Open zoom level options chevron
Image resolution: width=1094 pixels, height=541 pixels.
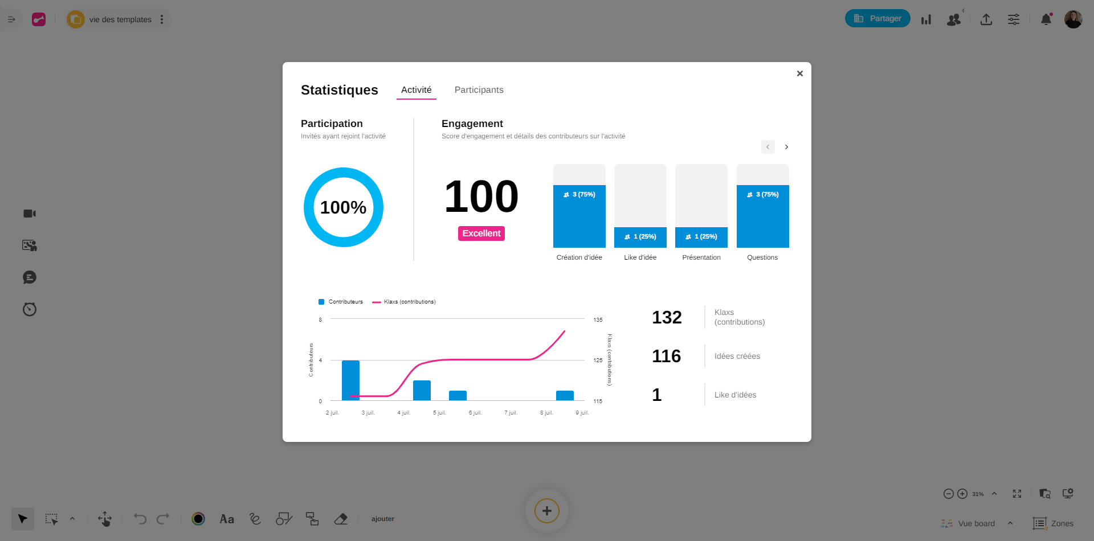pos(994,494)
